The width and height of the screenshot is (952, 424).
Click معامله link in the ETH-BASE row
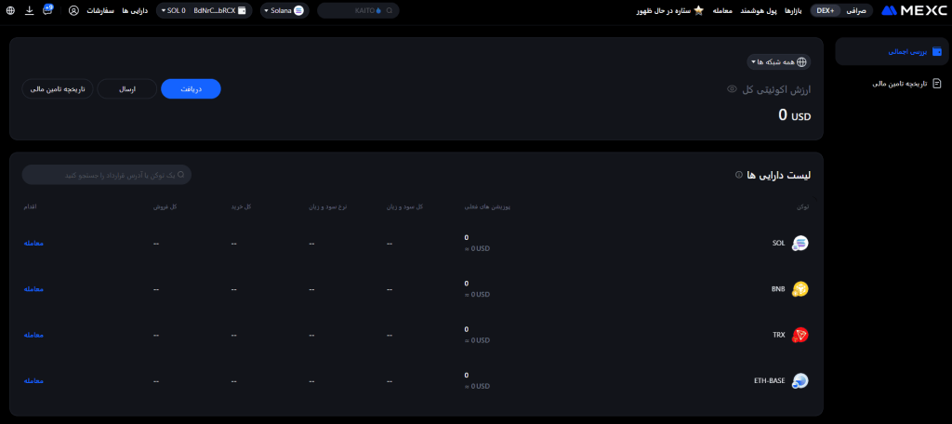(33, 381)
